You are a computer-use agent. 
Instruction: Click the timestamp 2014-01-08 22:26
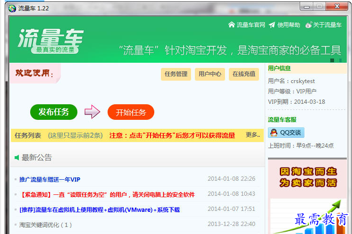pos(232,179)
